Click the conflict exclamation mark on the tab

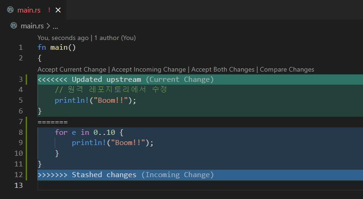(49, 10)
